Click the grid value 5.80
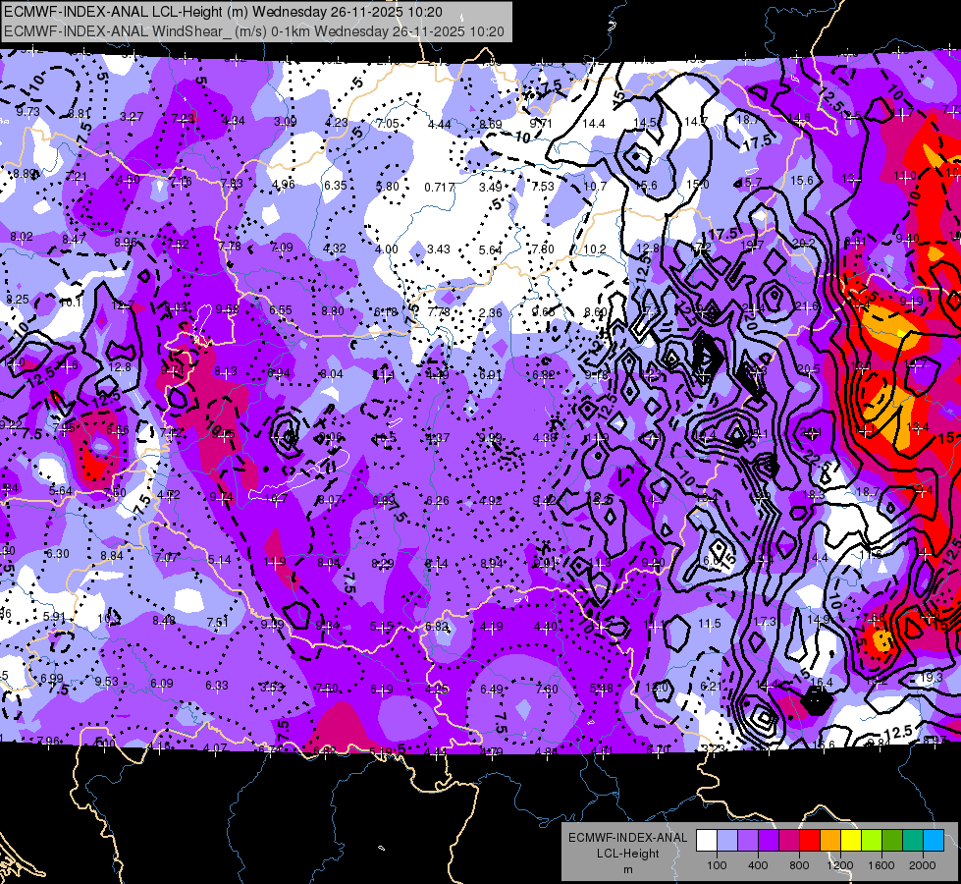 click(x=388, y=187)
